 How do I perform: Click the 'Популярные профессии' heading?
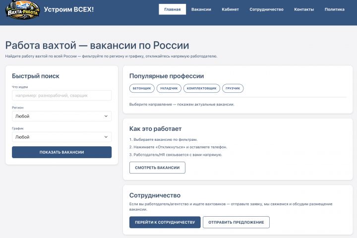click(167, 76)
